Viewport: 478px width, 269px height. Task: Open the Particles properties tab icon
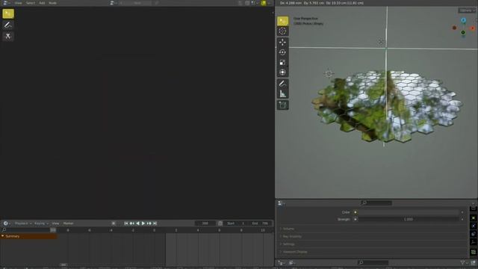[x=473, y=234]
